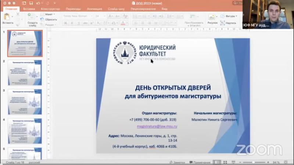Align text left

pos(136,23)
